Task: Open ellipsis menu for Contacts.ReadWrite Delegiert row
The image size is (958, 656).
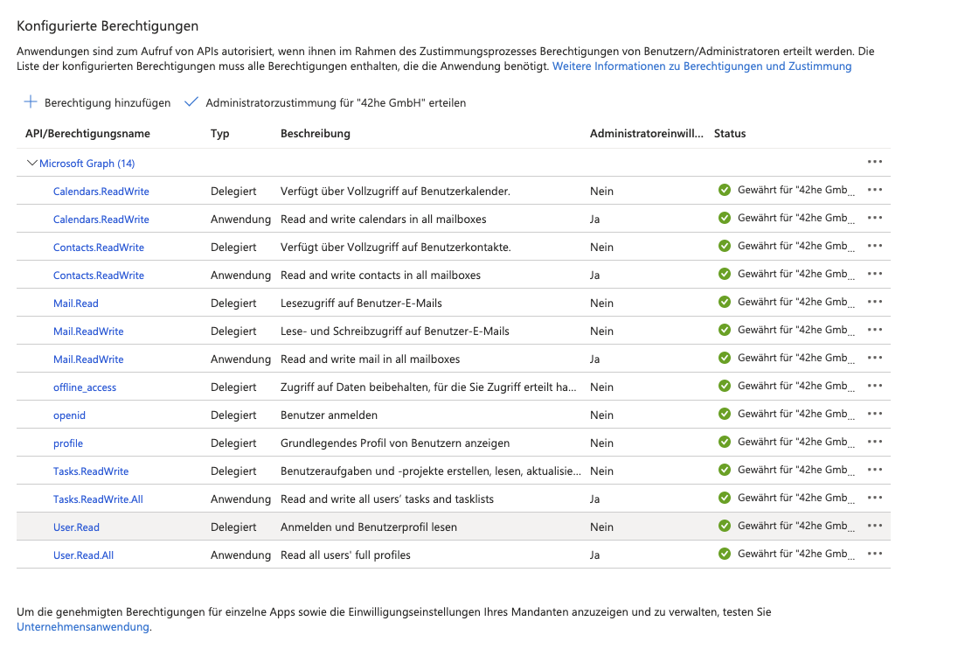Action: [x=875, y=247]
